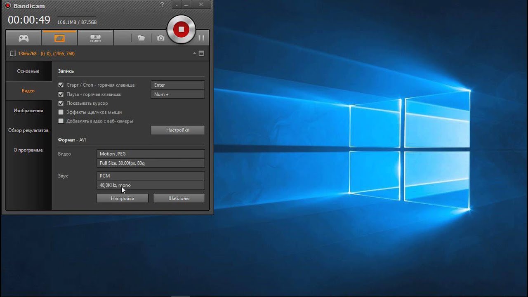This screenshot has height=297, width=528.
Task: Click the 1366x768 recording area text
Action: coord(47,54)
